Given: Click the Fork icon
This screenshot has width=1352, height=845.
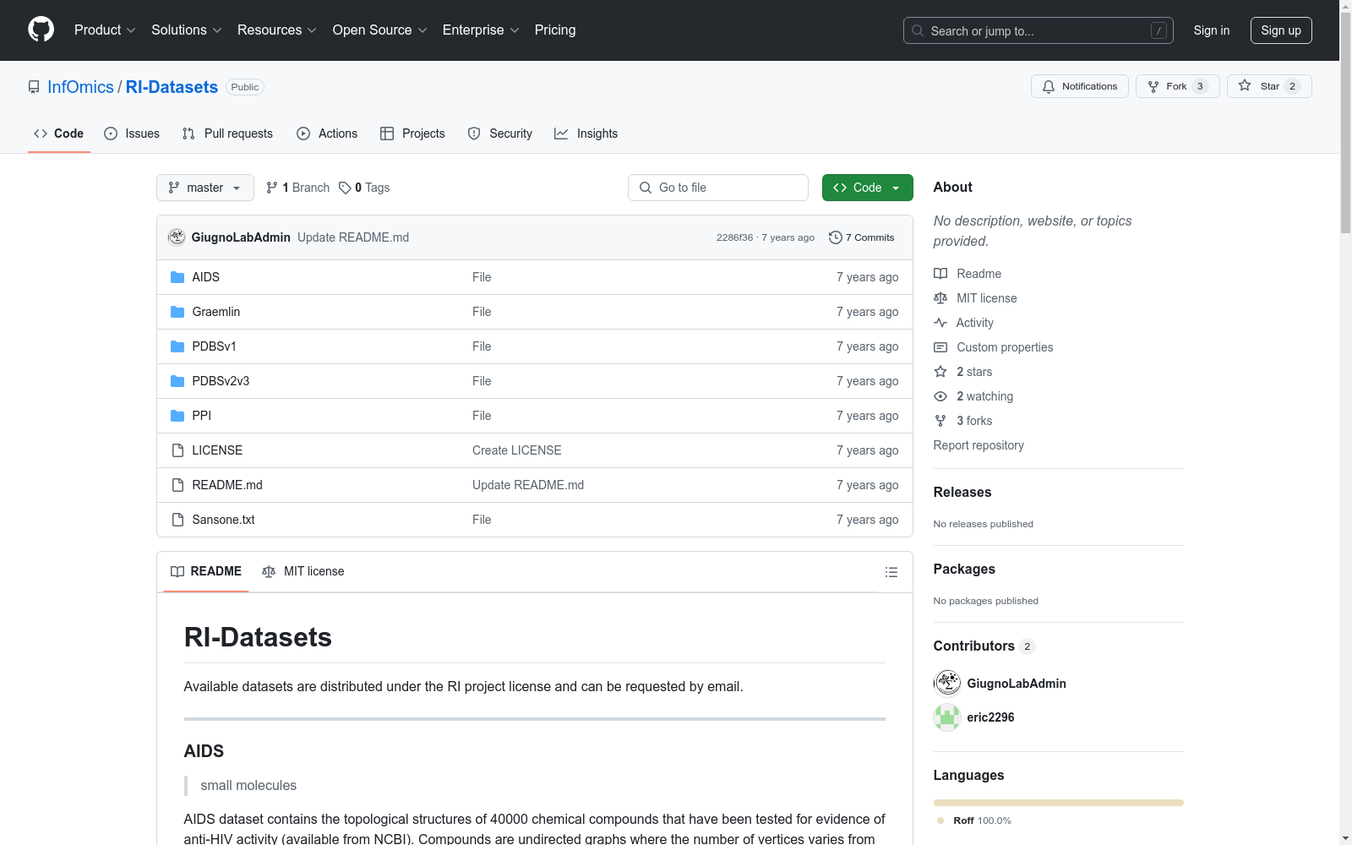Looking at the screenshot, I should coord(1153,86).
